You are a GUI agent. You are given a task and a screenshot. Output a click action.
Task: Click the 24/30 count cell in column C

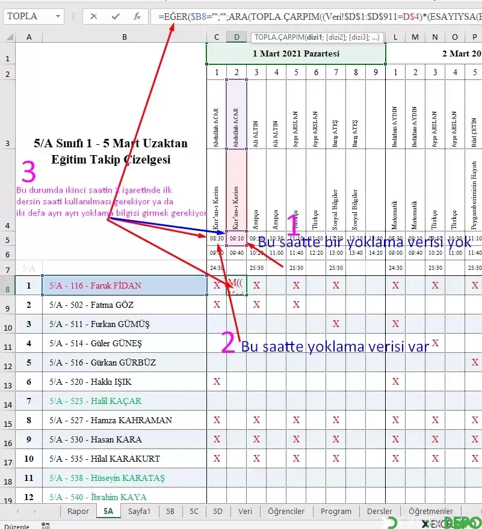(217, 268)
